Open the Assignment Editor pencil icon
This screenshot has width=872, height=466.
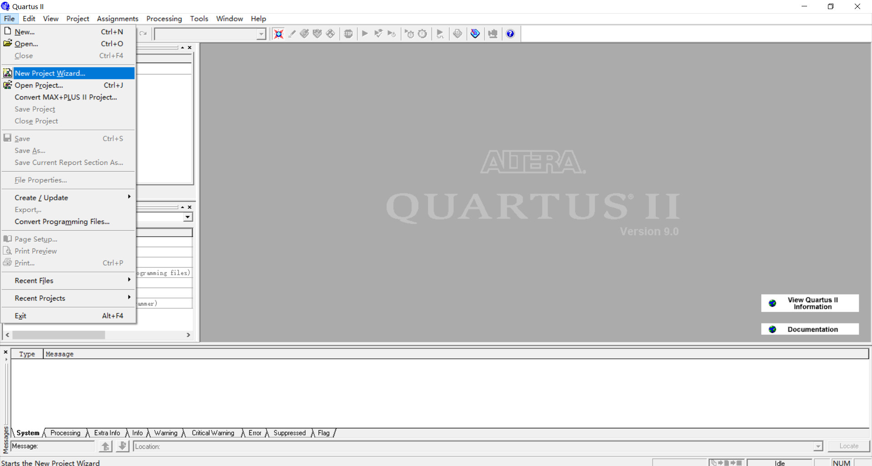pos(292,33)
